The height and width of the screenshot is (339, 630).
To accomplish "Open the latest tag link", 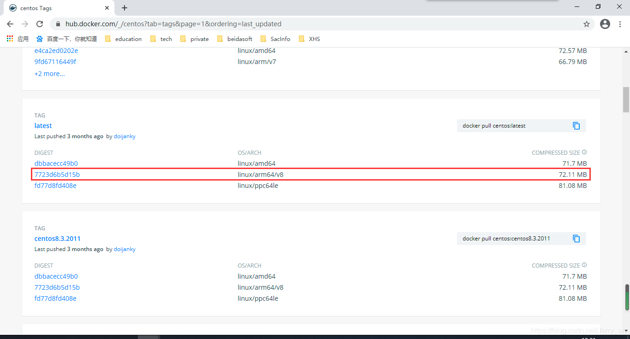I will click(x=43, y=126).
